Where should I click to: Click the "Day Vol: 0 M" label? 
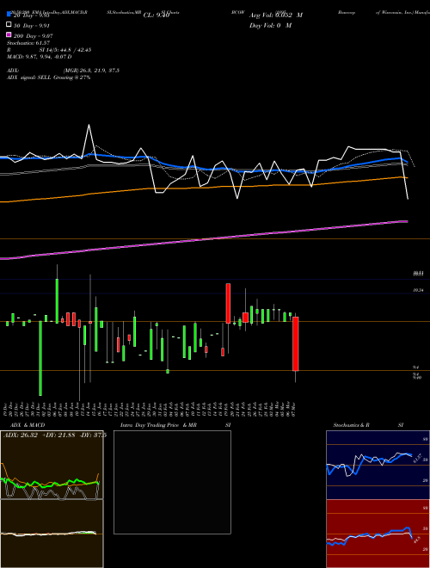point(270,25)
